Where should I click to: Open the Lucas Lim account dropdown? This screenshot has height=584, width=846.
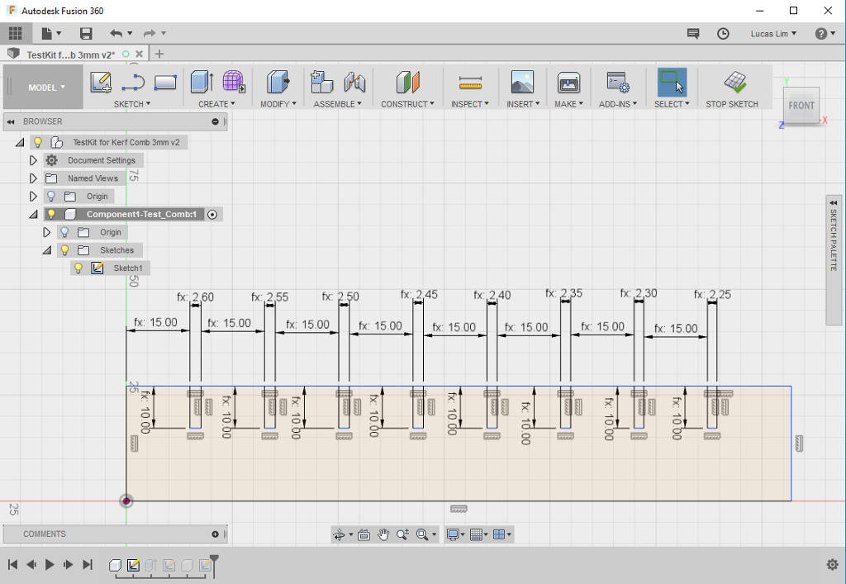point(773,33)
